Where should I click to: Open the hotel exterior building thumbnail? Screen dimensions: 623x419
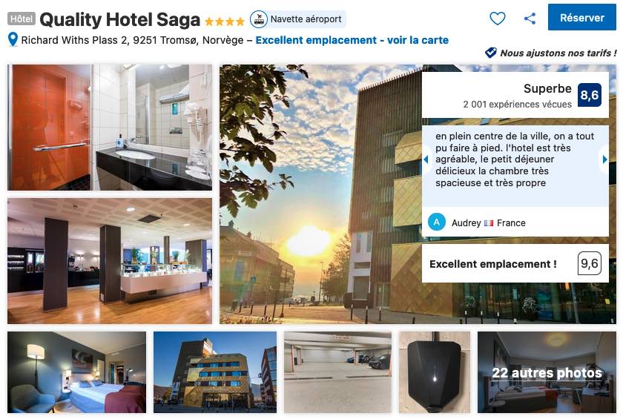(x=215, y=372)
